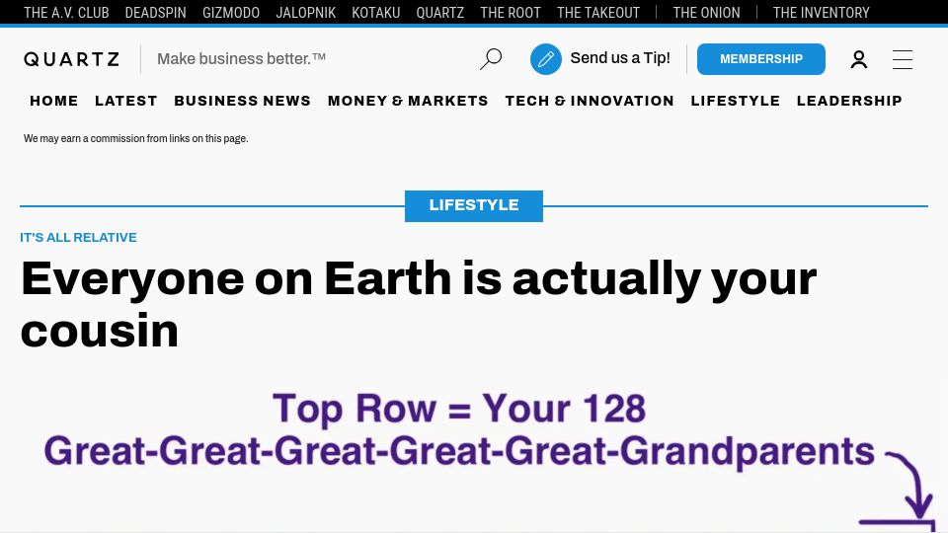Open Money & Markets section

coord(408,101)
